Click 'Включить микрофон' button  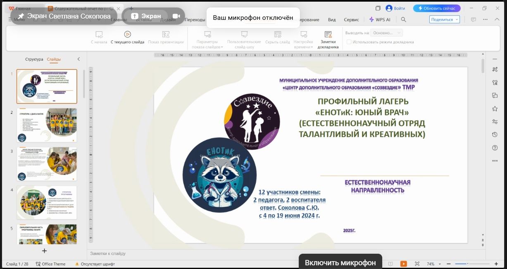pos(340,262)
